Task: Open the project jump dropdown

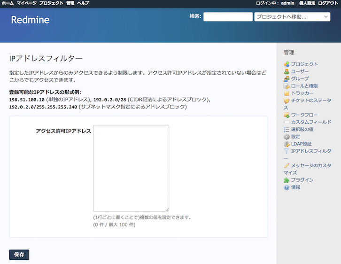Action: tap(292, 17)
